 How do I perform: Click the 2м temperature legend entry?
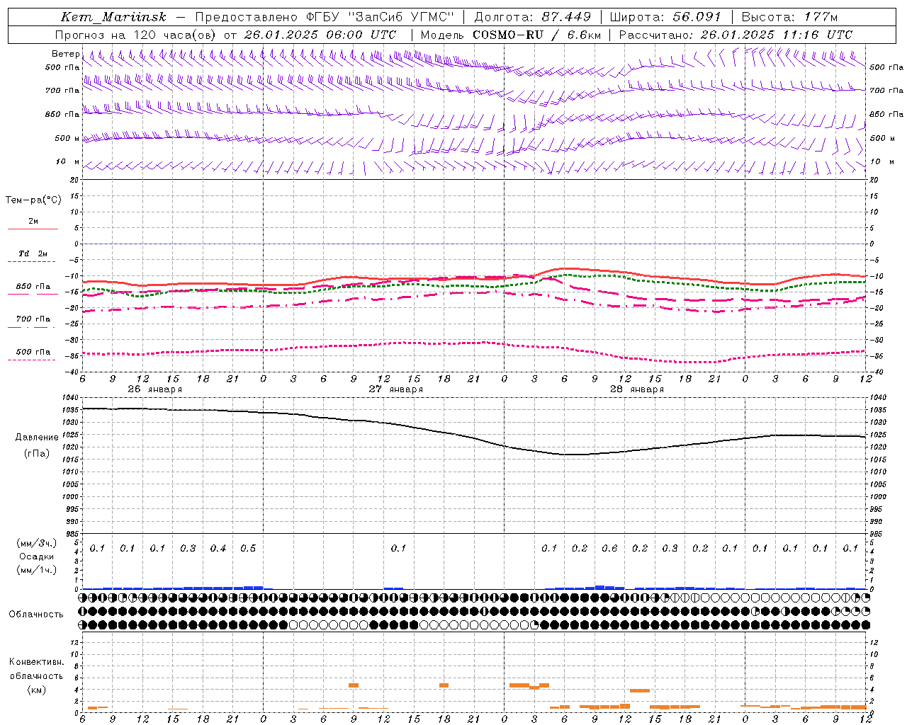33,222
